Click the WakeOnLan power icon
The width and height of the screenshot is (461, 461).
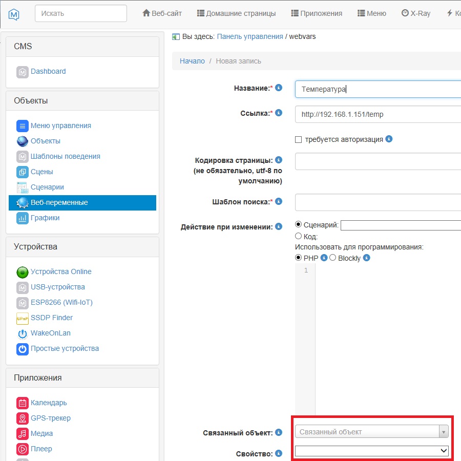tap(23, 333)
